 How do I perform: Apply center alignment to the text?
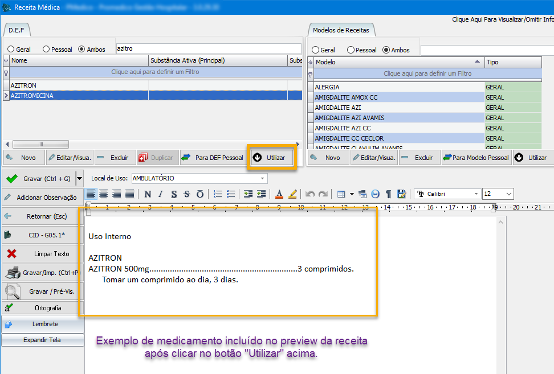pyautogui.click(x=103, y=194)
